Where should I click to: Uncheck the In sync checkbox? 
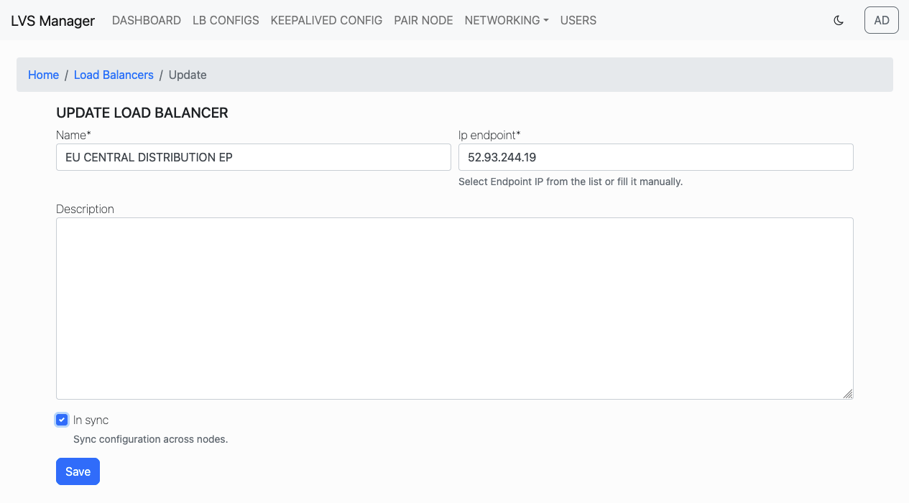(62, 420)
